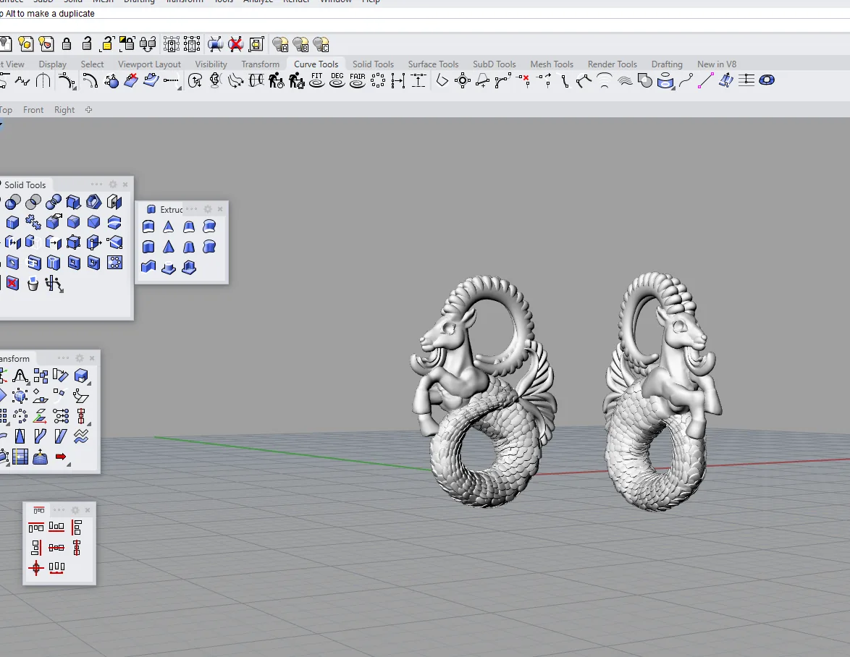The width and height of the screenshot is (850, 657).
Task: Switch to the Mesh Tools tab
Action: (x=551, y=64)
